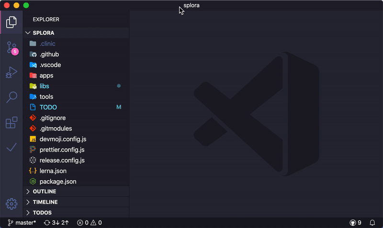Open the .gitmodules file

76,129
